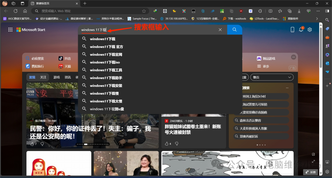The width and height of the screenshot is (332, 178).
Task: Clear the search box with the X
Action: (x=220, y=30)
